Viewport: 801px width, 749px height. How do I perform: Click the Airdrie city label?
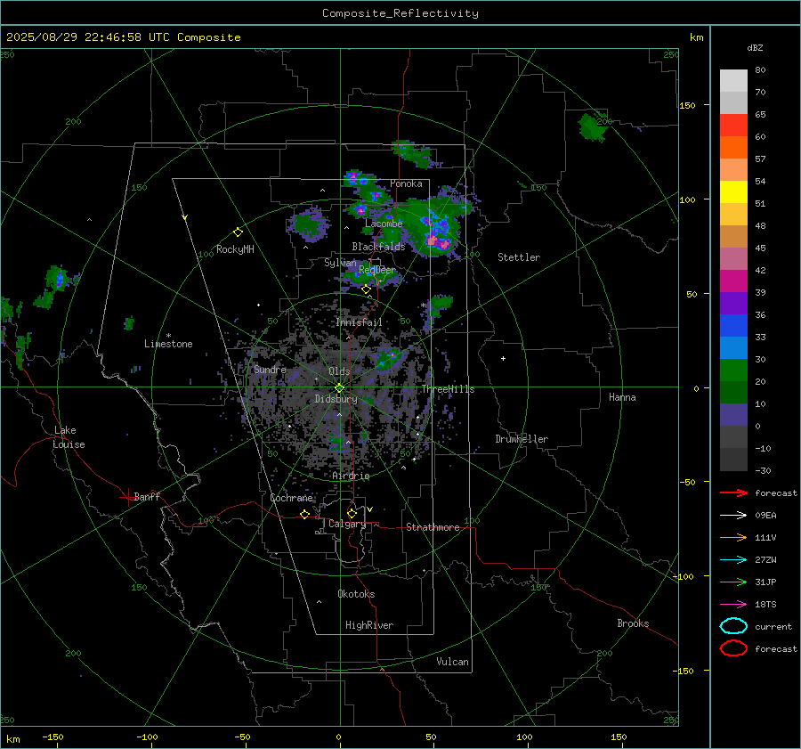pos(351,476)
